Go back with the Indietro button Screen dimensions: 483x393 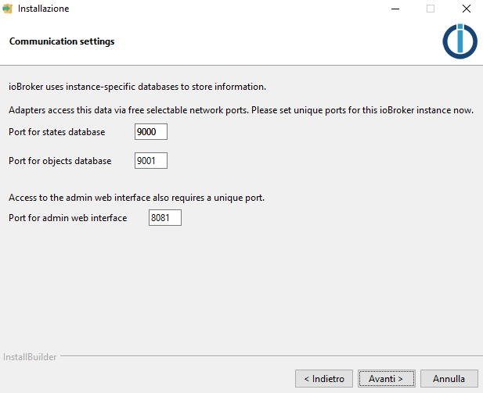(324, 379)
